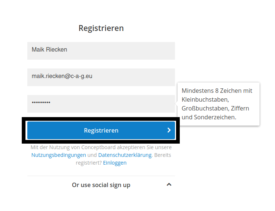Focus the password field with masked dots
The width and height of the screenshot is (275, 211).
pos(101,104)
